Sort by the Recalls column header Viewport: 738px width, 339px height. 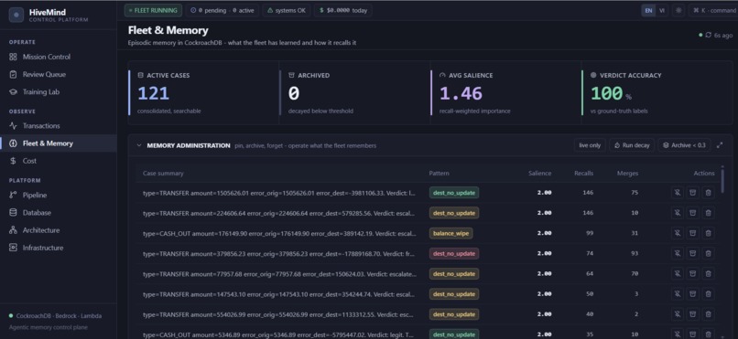[583, 174]
